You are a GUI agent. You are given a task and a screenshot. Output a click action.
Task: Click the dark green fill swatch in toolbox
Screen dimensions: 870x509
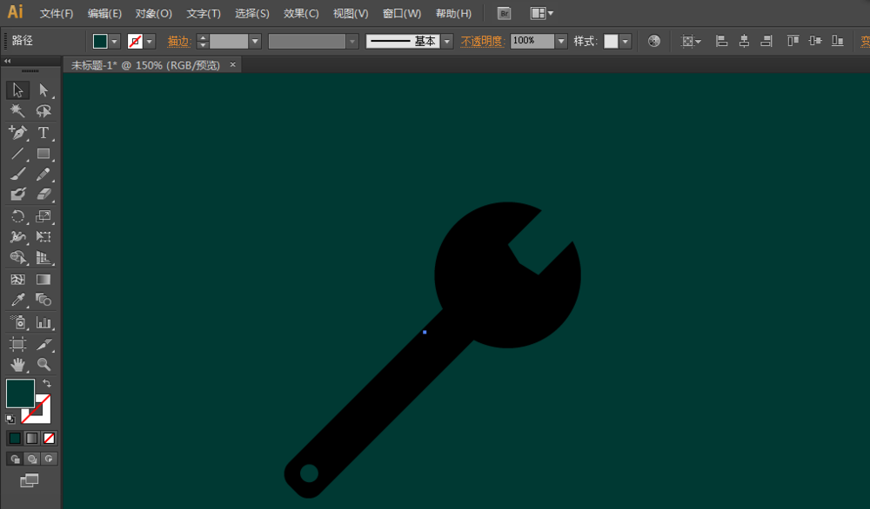pyautogui.click(x=20, y=393)
